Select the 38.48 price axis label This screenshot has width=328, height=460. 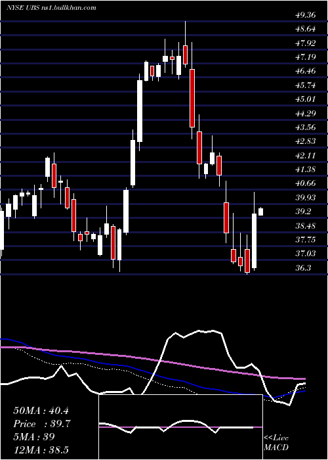click(306, 226)
